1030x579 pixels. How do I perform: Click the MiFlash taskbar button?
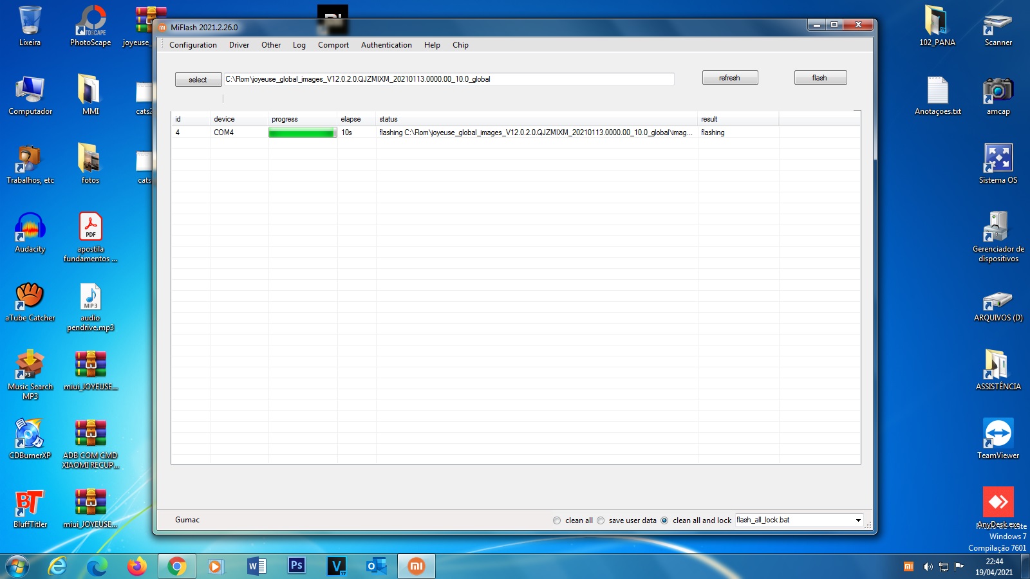pyautogui.click(x=416, y=566)
